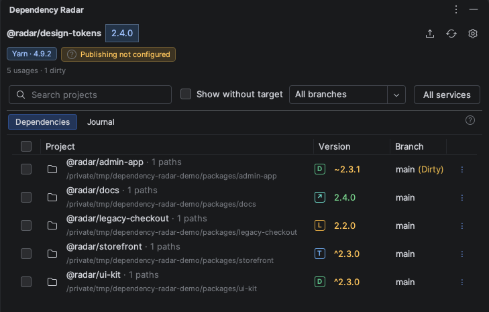Viewport: 489px width, 312px height.
Task: Click the packages/storefront path text
Action: click(x=170, y=260)
